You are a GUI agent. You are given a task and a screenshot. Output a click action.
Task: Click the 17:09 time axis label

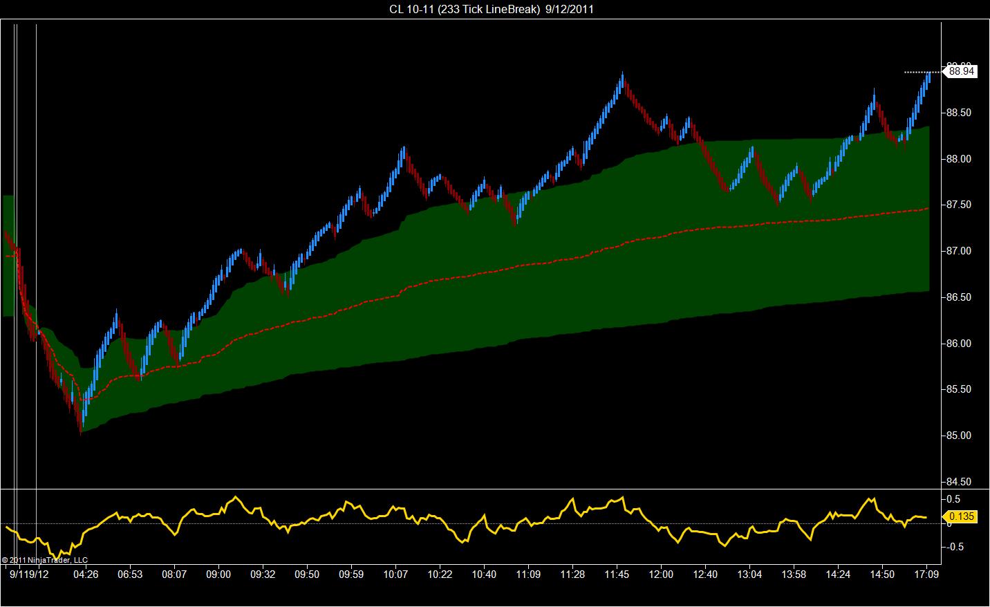tap(926, 574)
